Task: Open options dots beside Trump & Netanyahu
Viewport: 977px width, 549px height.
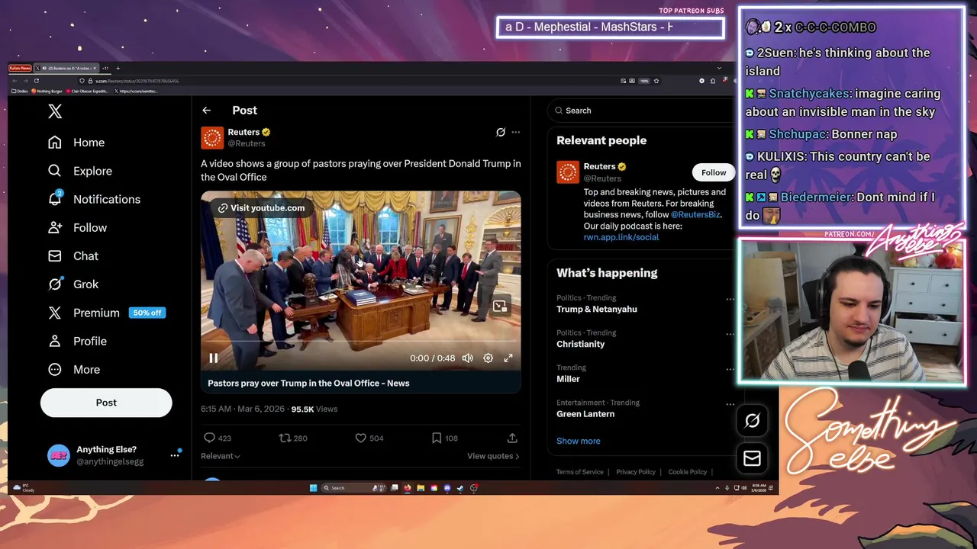Action: pyautogui.click(x=730, y=299)
